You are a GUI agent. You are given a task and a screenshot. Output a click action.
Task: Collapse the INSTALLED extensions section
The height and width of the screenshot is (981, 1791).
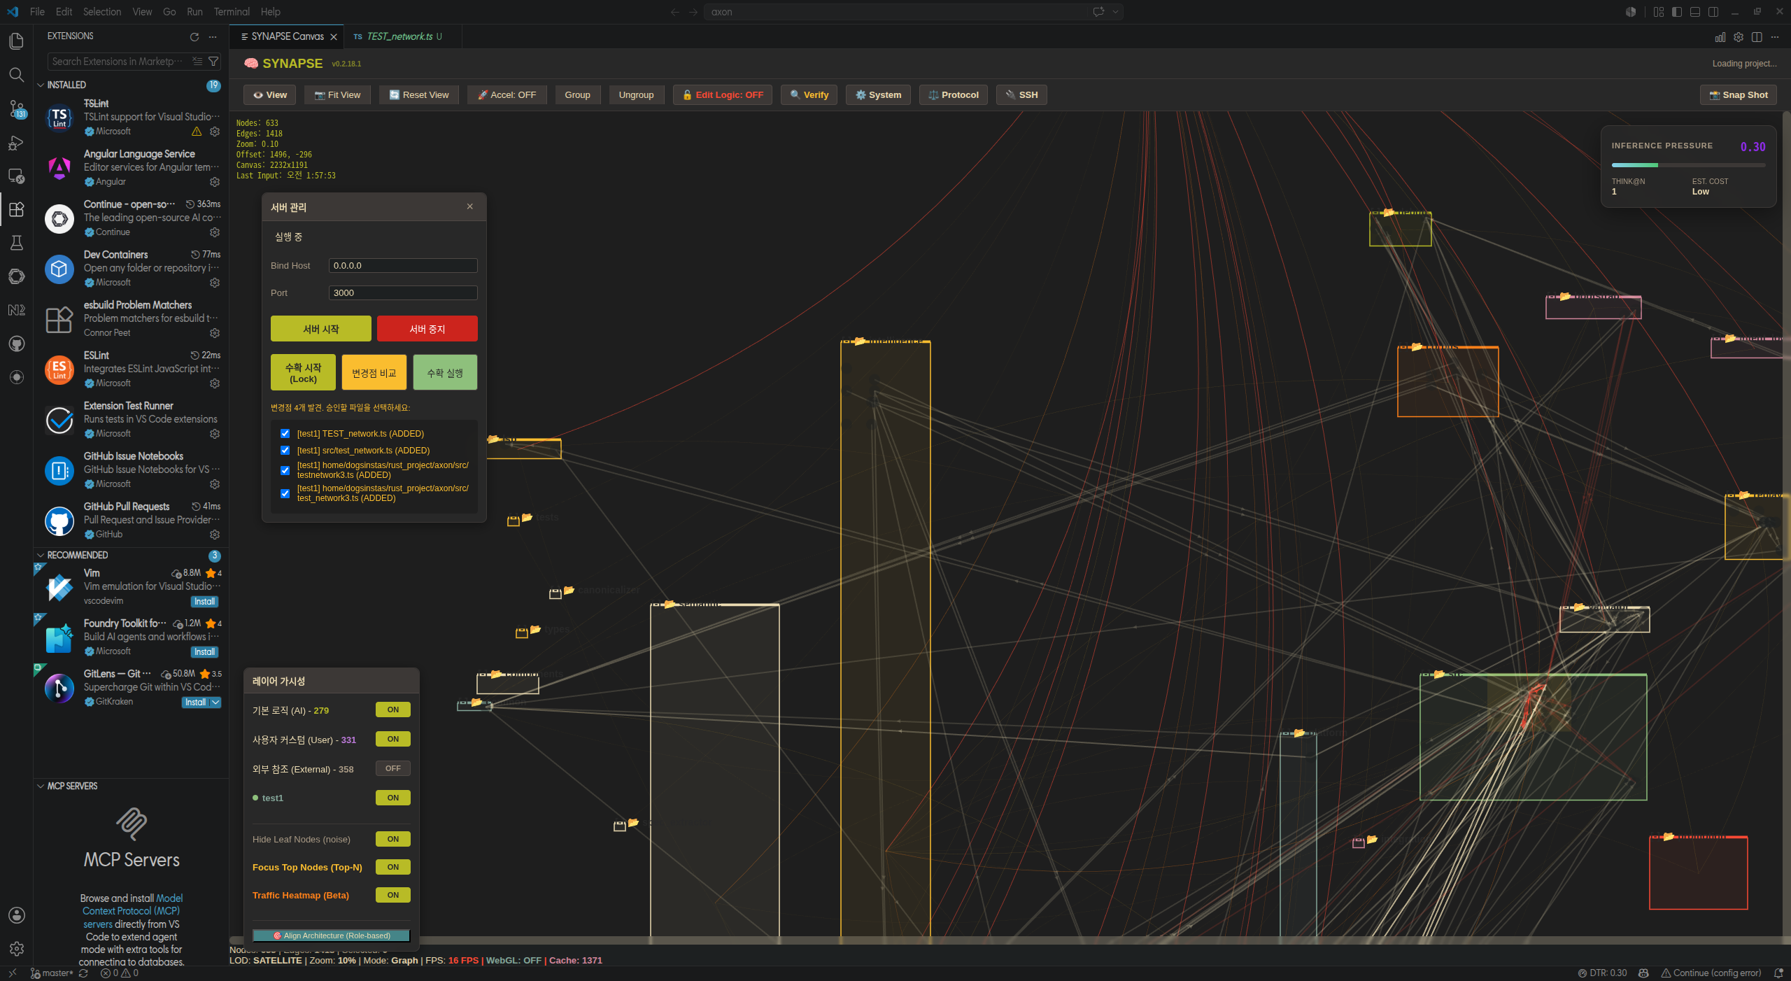41,85
